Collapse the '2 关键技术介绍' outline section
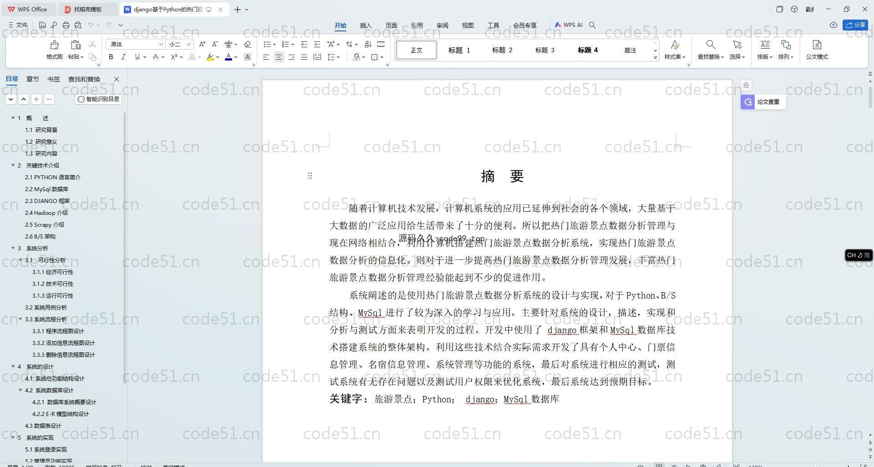 (x=13, y=165)
